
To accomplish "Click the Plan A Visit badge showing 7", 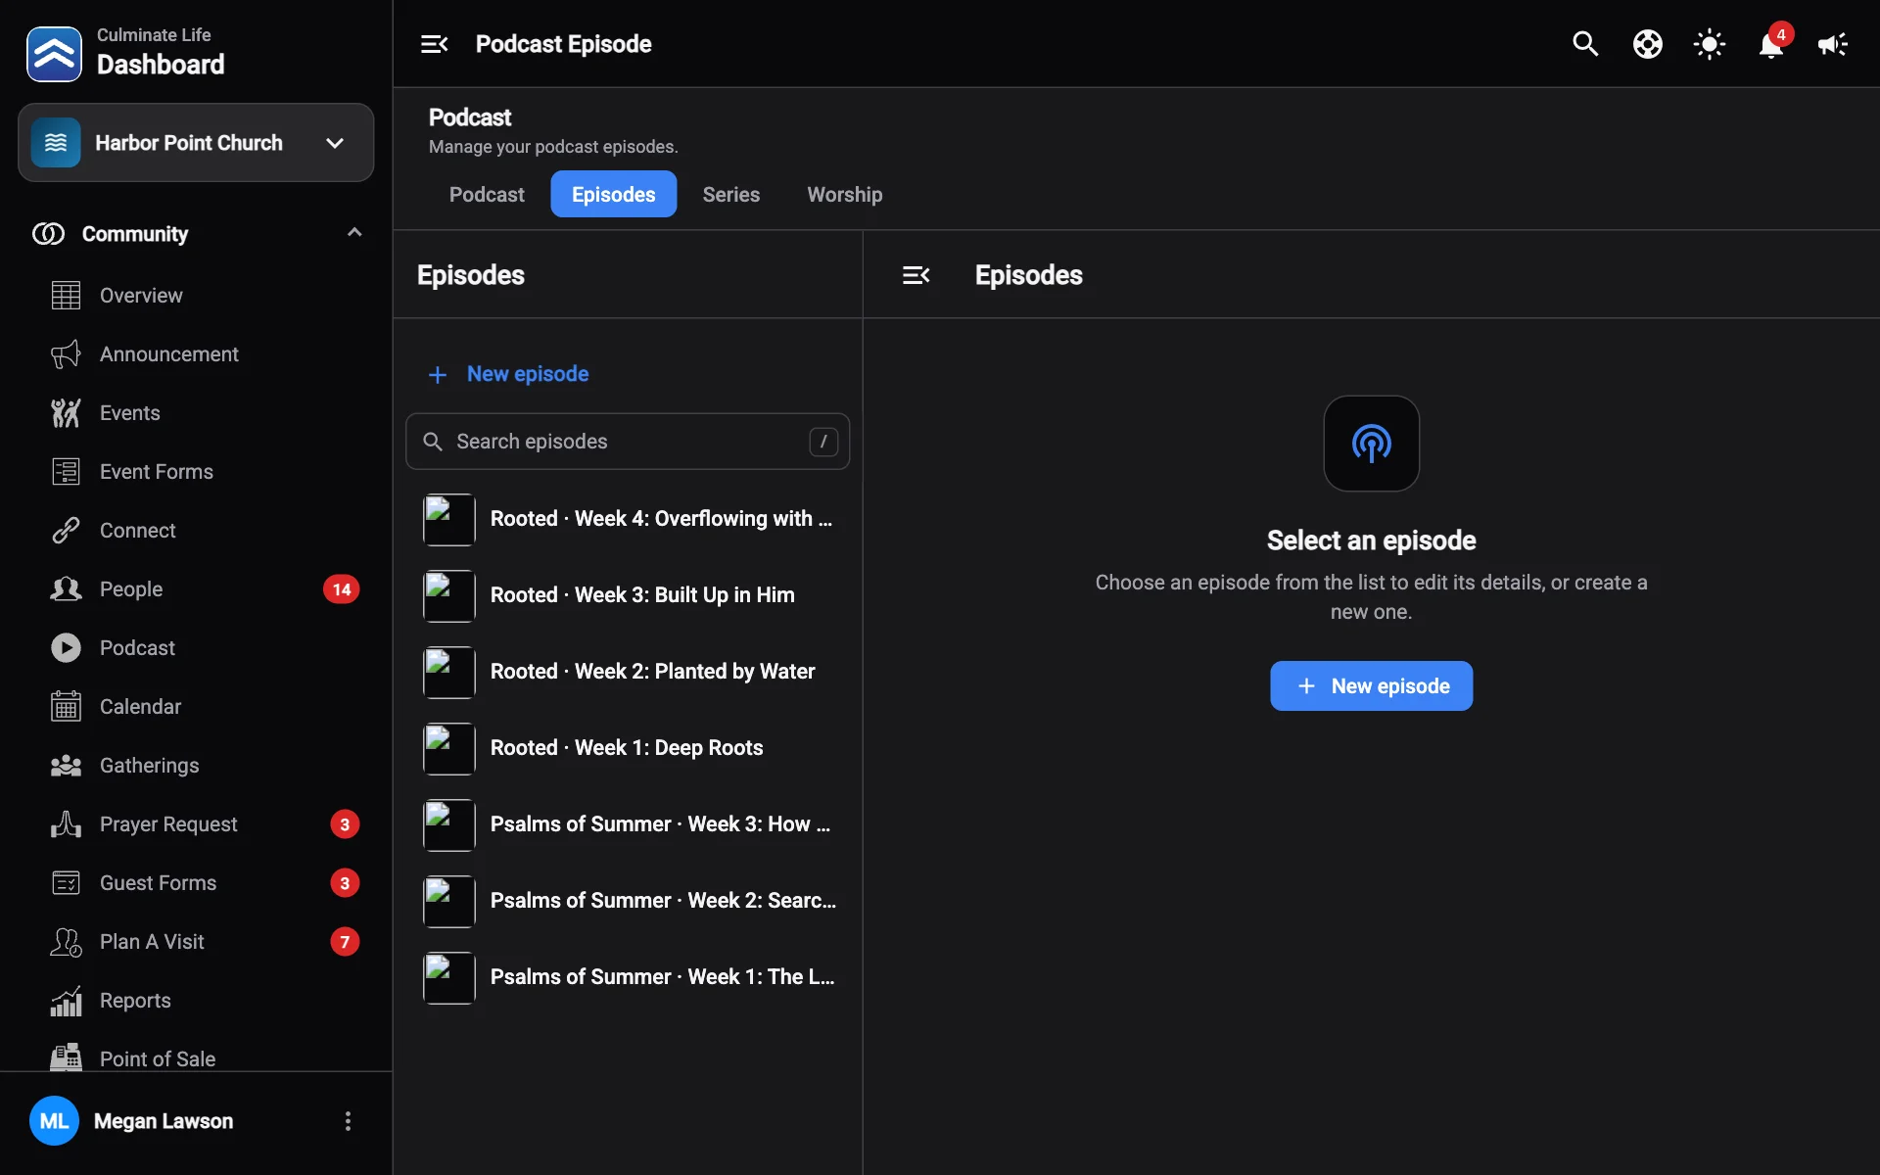I will coord(345,942).
